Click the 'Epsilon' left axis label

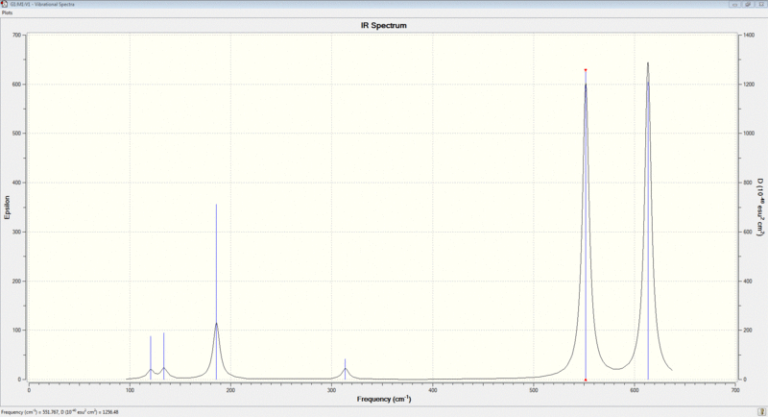pyautogui.click(x=7, y=208)
